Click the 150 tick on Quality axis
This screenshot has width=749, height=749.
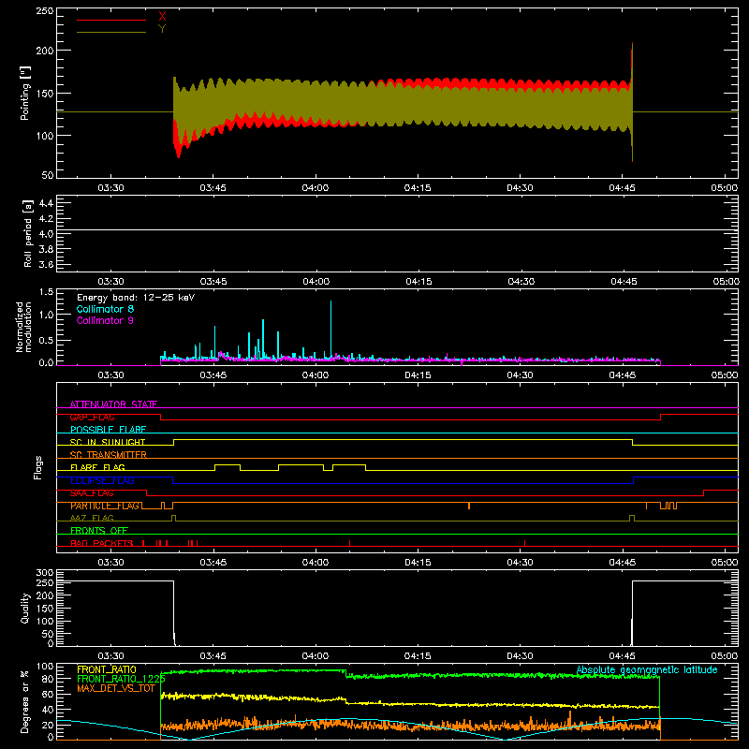45,609
